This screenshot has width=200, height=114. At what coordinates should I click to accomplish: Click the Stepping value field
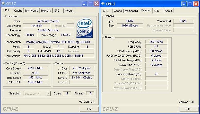[x=88, y=47]
